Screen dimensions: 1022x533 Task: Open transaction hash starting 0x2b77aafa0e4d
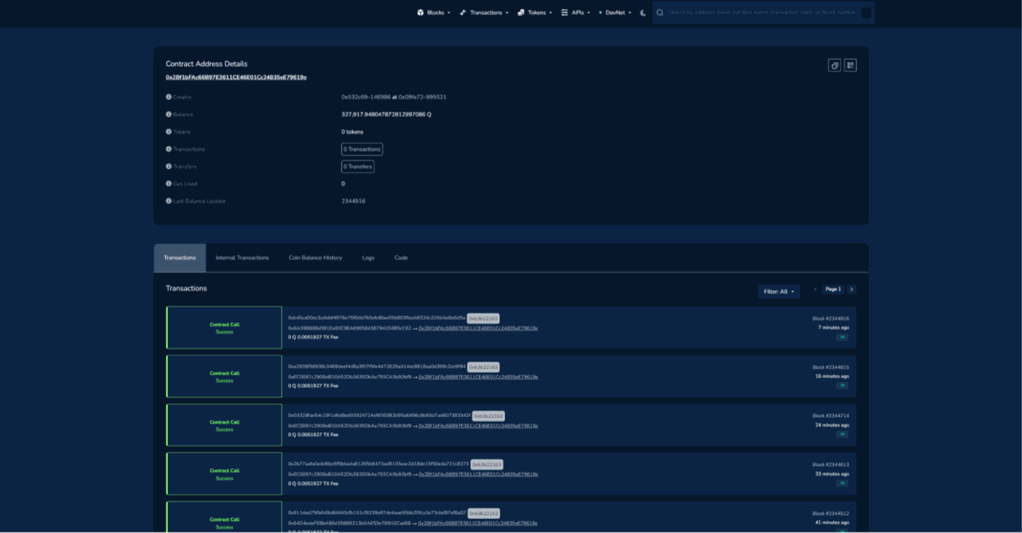pyautogui.click(x=378, y=464)
